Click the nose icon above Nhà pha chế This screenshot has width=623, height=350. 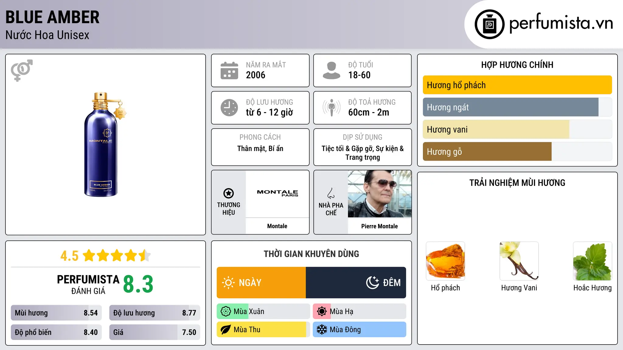pos(331,193)
